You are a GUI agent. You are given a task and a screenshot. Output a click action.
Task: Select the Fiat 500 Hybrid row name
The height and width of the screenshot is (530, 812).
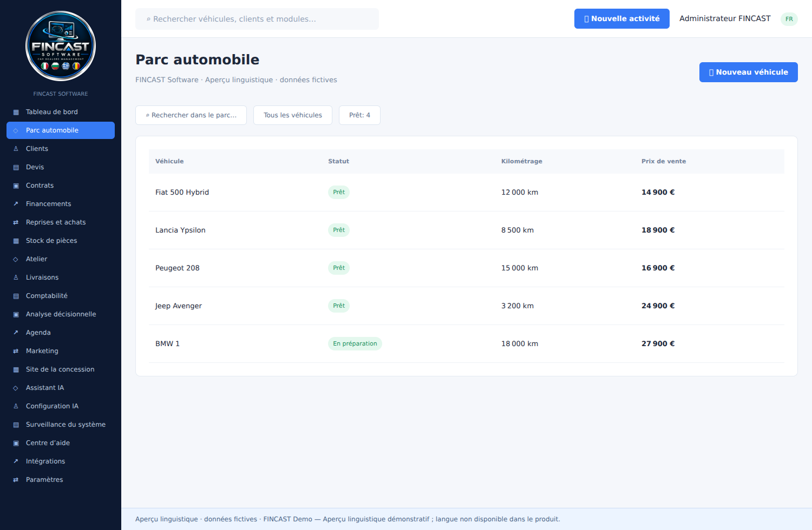coord(182,192)
